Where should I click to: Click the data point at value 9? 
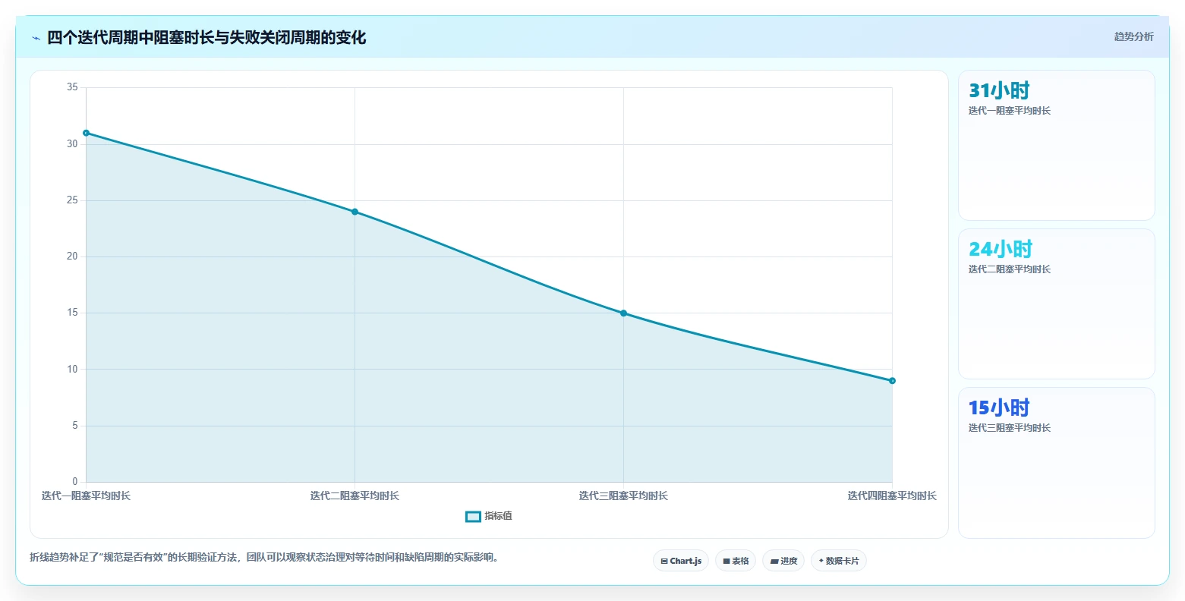892,380
